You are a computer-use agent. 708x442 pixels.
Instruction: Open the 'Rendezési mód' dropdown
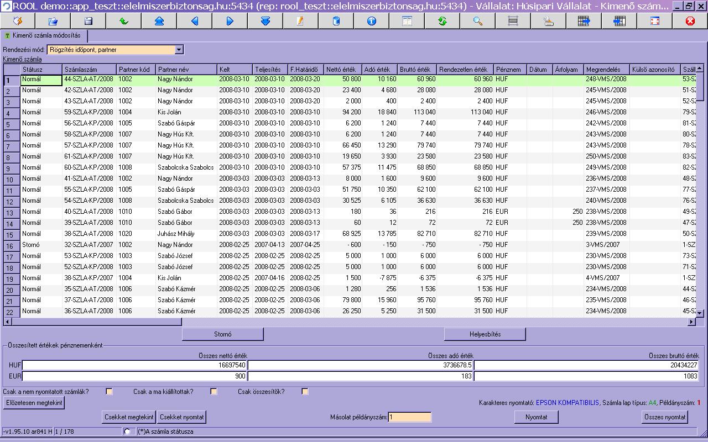click(x=179, y=50)
